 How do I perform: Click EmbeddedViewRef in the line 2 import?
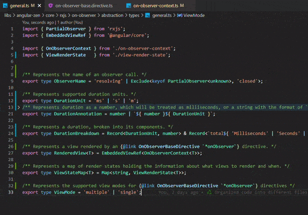click(66, 35)
